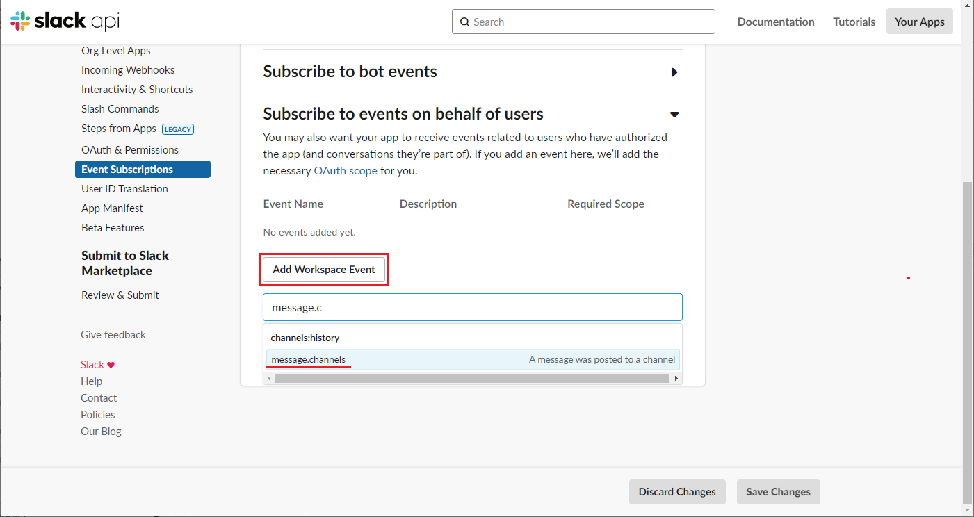Open Org Level Apps sidebar item
The width and height of the screenshot is (974, 517).
coord(116,51)
